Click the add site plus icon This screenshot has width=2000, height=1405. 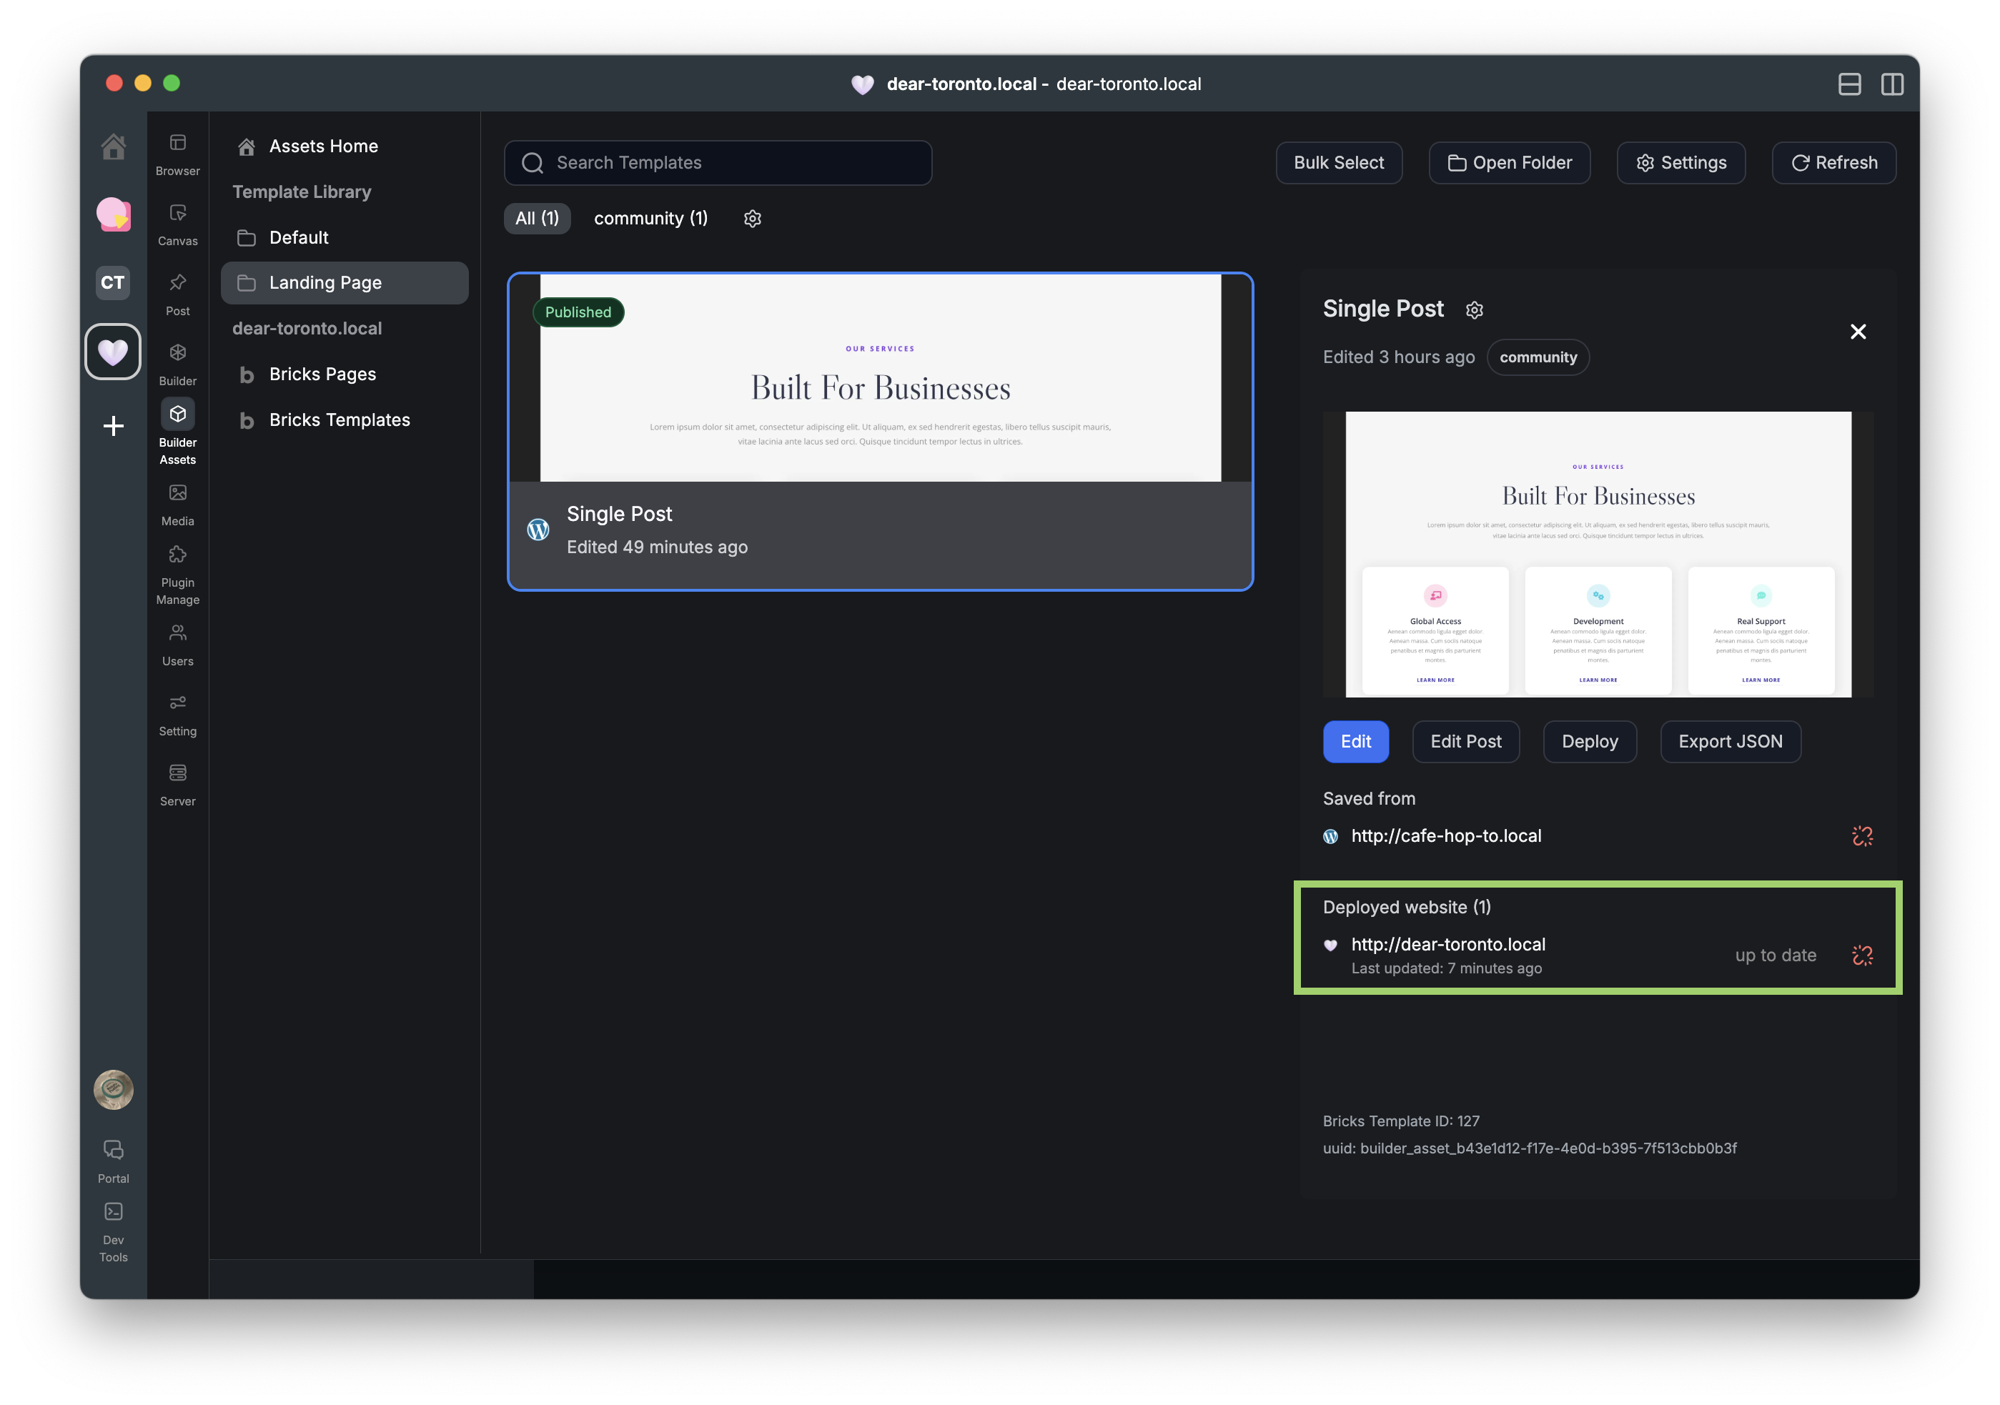pyautogui.click(x=113, y=426)
